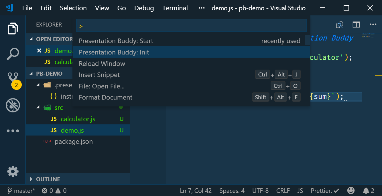Open editor More Actions ellipsis
This screenshot has width=382, height=196.
click(373, 25)
